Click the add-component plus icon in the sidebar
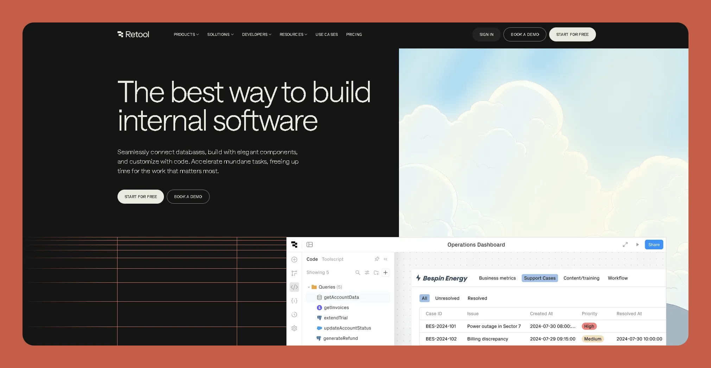The image size is (711, 368). tap(294, 259)
